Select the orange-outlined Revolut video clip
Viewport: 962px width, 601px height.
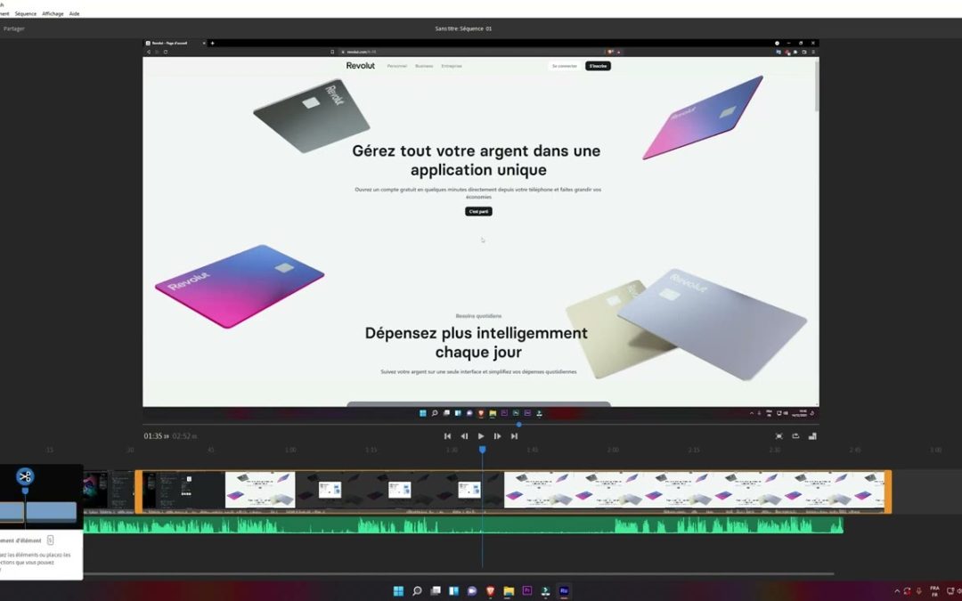(x=514, y=491)
